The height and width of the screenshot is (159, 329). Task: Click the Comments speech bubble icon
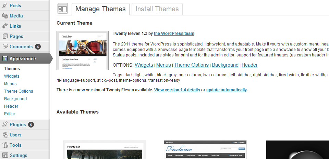pyautogui.click(x=5, y=46)
